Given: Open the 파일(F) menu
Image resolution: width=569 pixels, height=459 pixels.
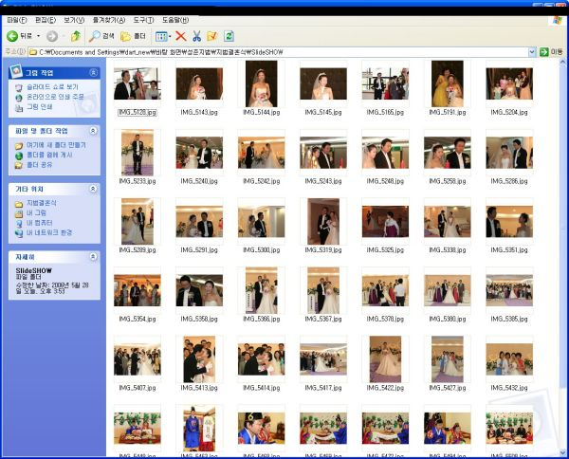Looking at the screenshot, I should tap(18, 19).
